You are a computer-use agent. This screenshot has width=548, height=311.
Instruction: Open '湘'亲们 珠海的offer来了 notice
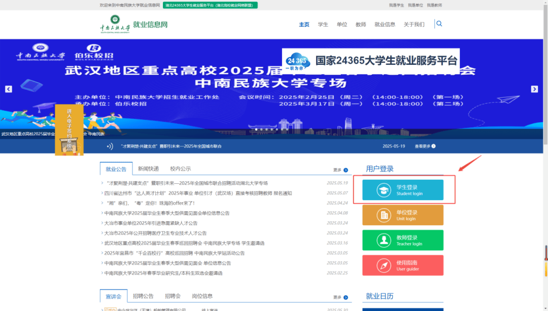149,203
